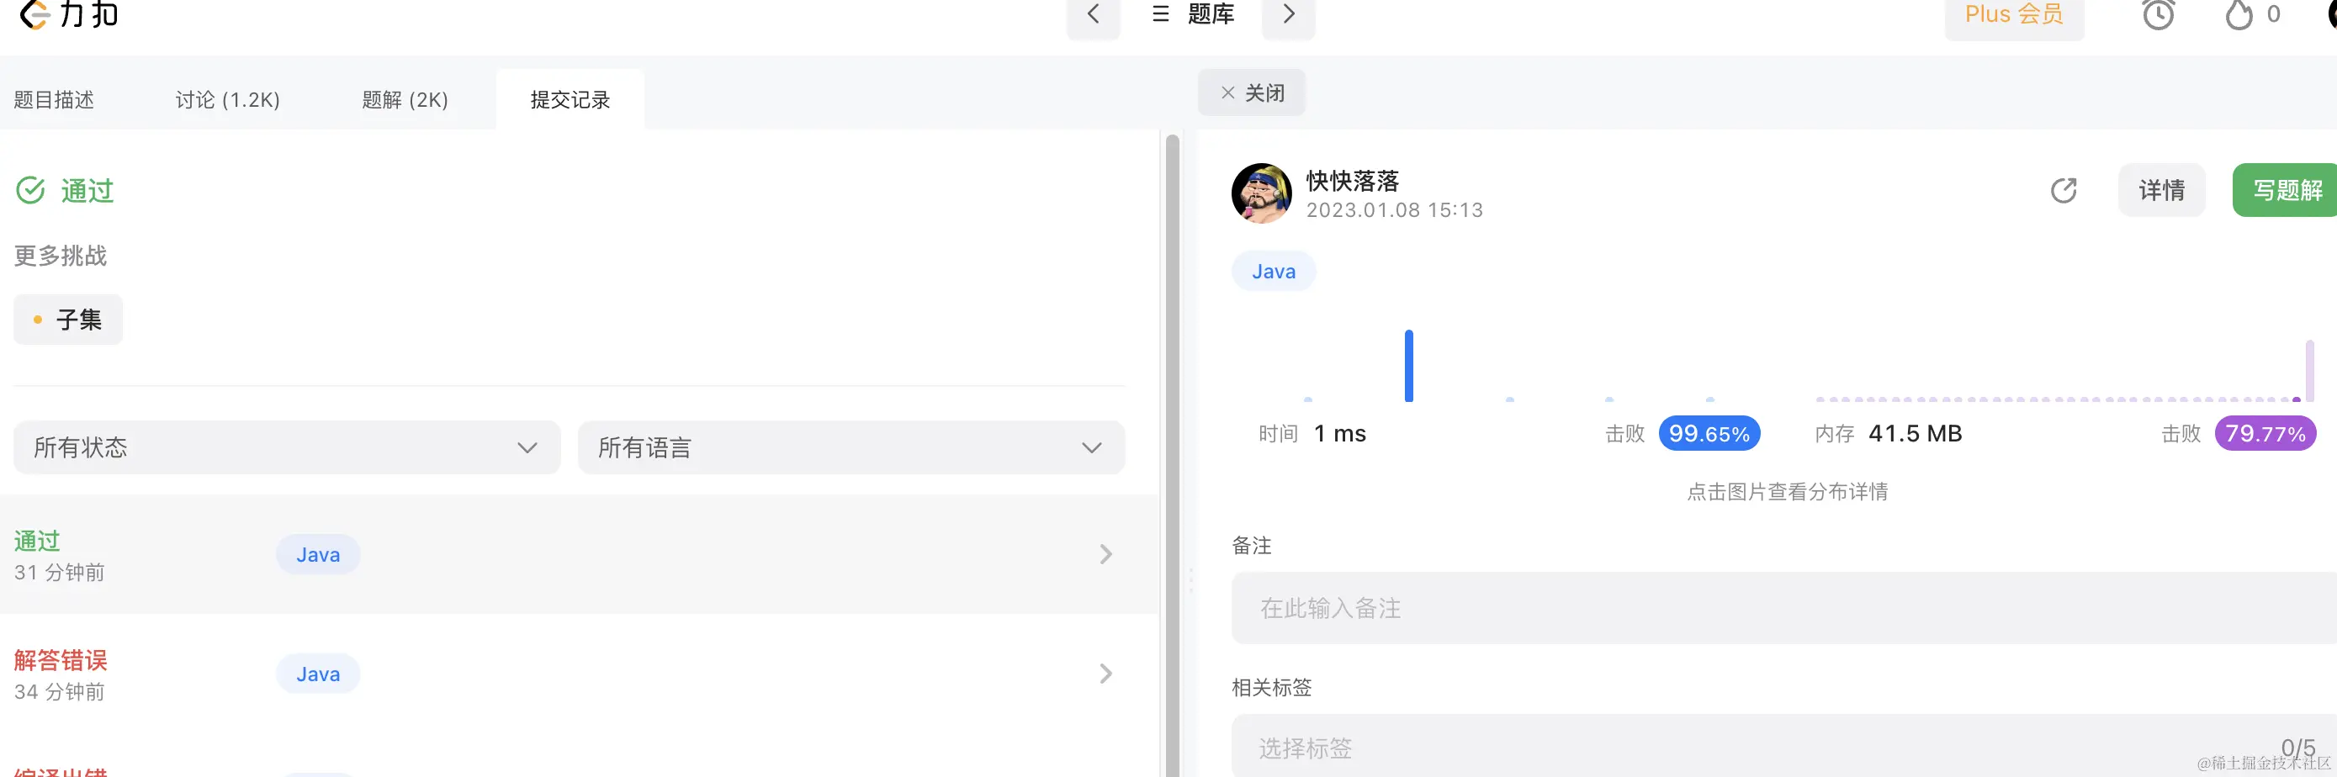
Task: Click the Java tag in the 通过 row
Action: [319, 554]
